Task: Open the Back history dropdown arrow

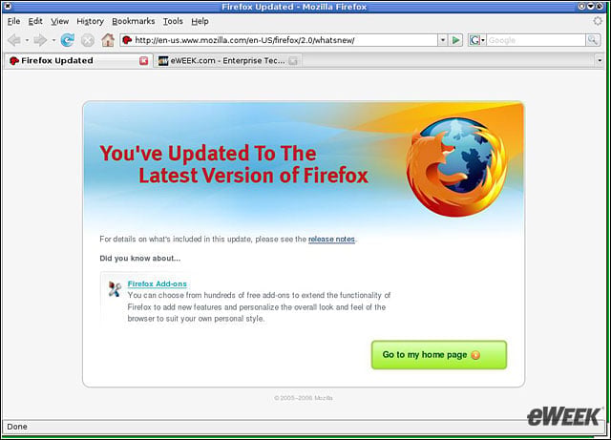Action: [27, 40]
